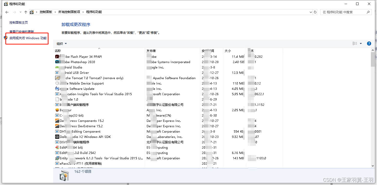Expand the chevron after 控制面板 breadcrumb
The image size is (377, 185).
pos(55,12)
